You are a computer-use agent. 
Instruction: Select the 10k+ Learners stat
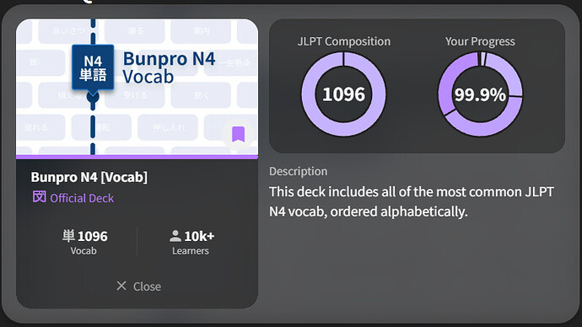point(191,243)
